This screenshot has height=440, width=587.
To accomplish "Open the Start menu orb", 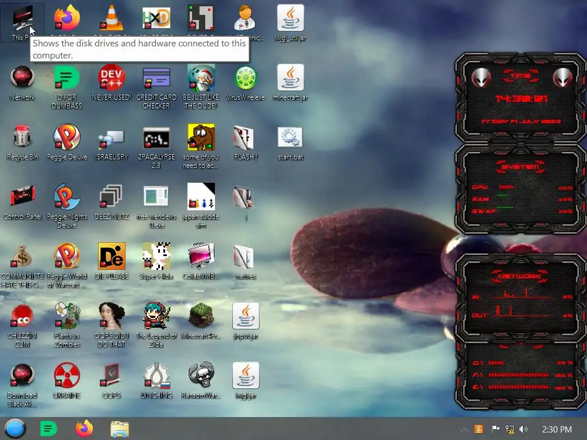I will 15,429.
